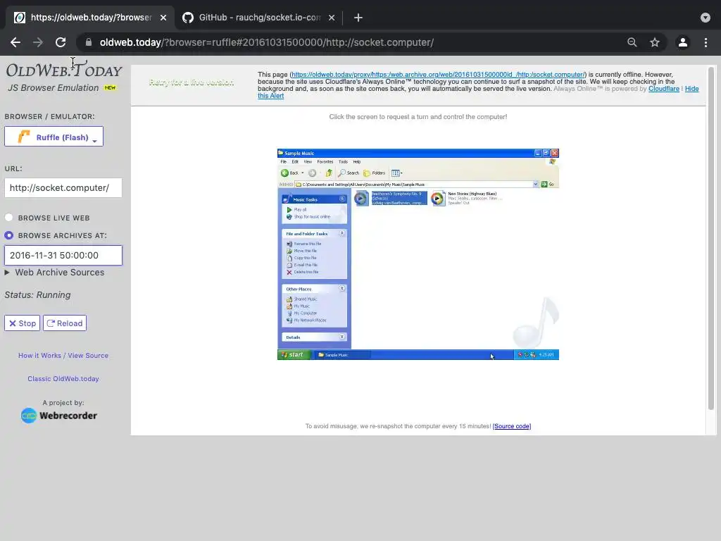Open the Help menu in Sample Music

(357, 162)
